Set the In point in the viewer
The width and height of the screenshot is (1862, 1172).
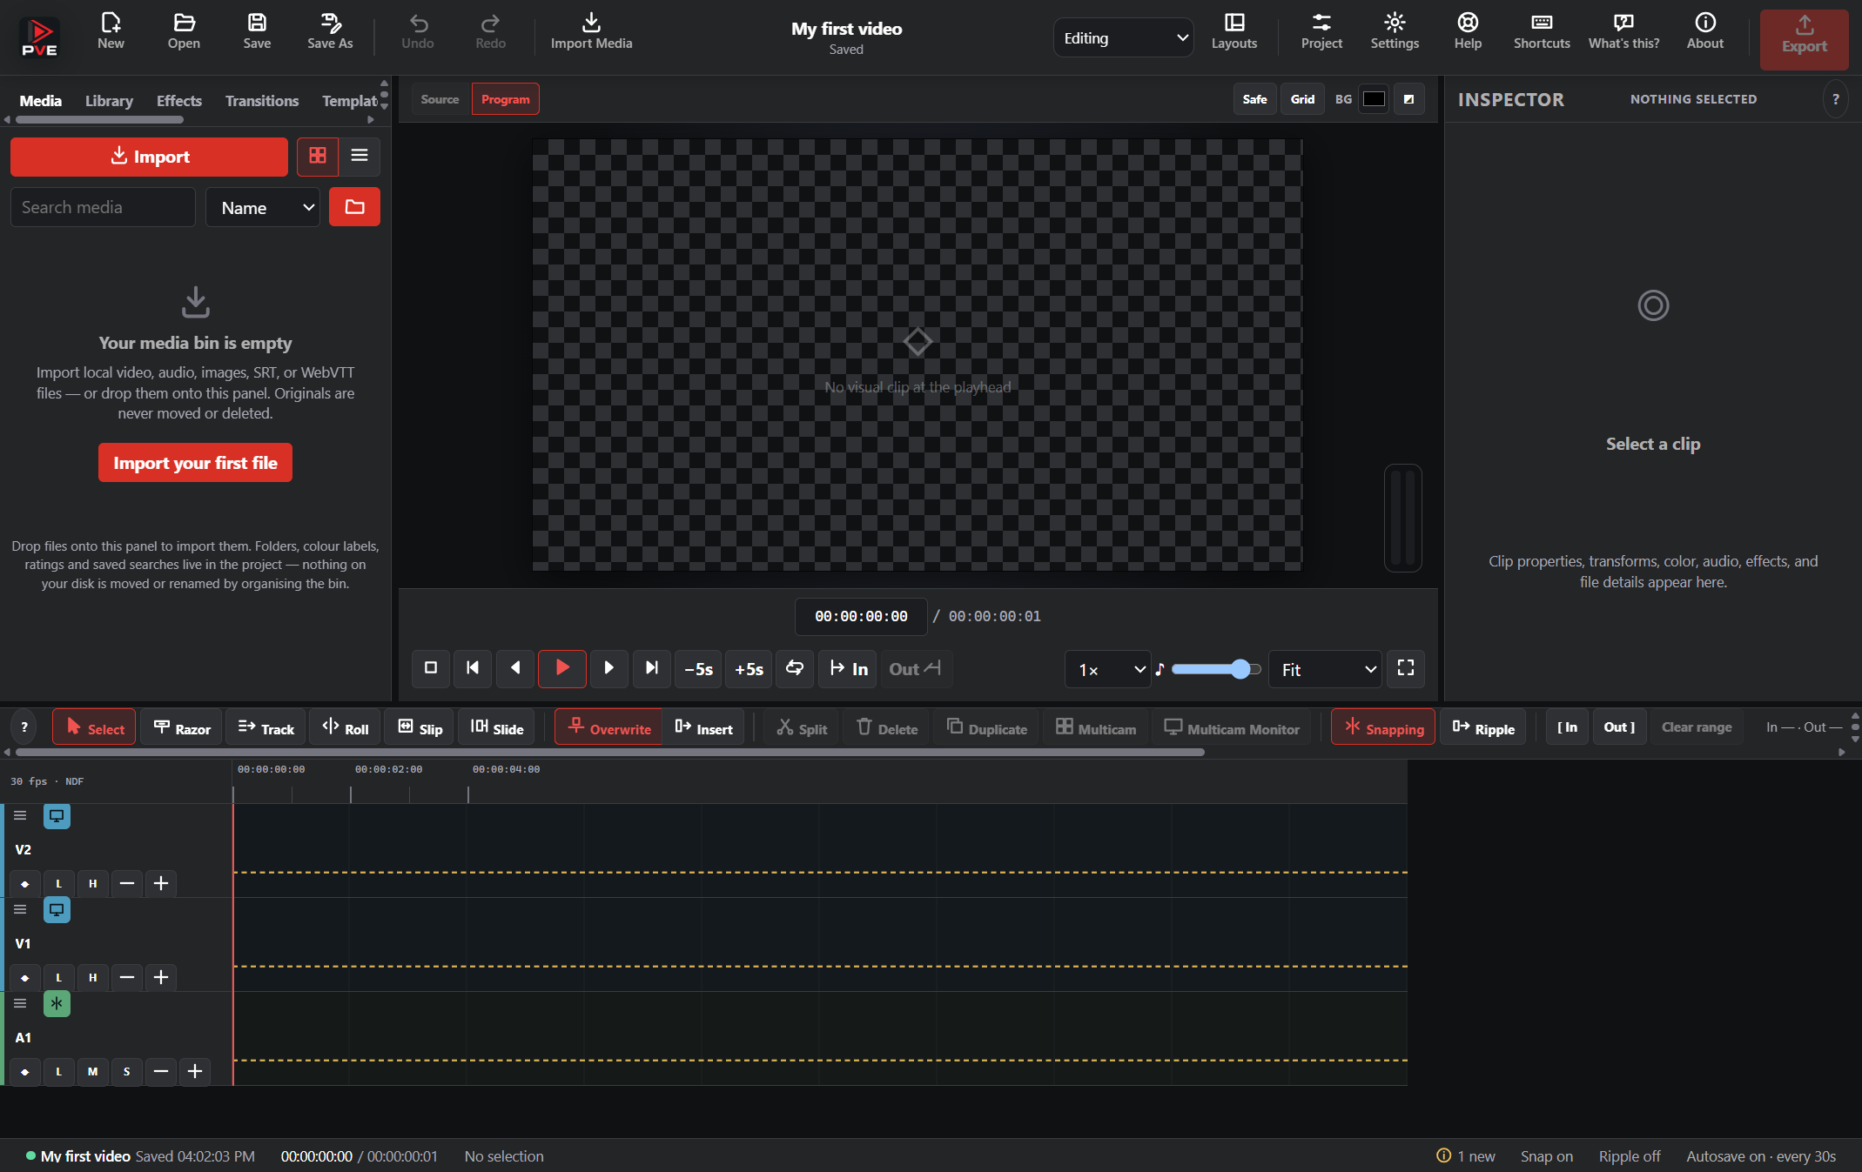pos(848,668)
